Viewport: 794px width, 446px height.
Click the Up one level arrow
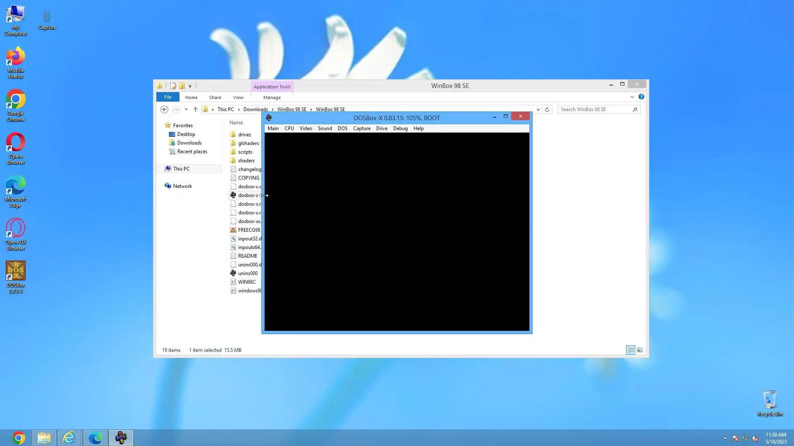click(196, 109)
